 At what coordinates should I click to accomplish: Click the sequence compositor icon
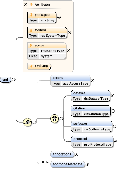coord(27,122)
